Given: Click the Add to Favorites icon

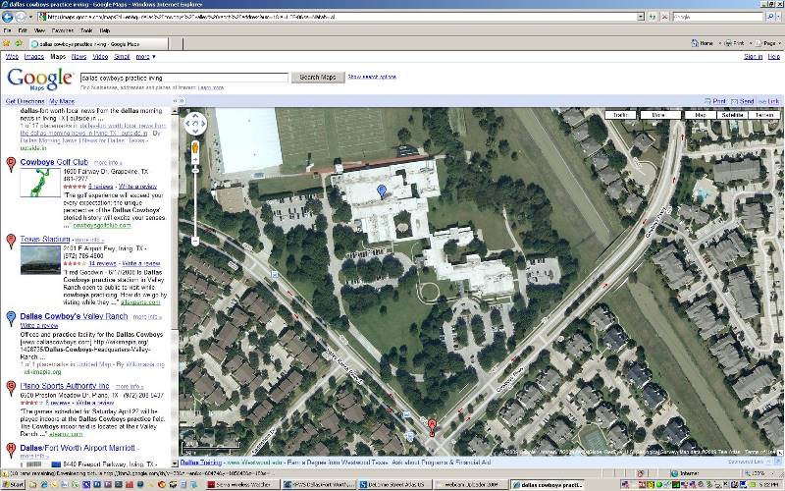Looking at the screenshot, I should pos(19,43).
